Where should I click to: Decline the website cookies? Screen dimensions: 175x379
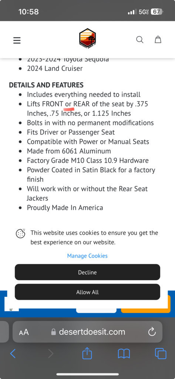point(87,272)
